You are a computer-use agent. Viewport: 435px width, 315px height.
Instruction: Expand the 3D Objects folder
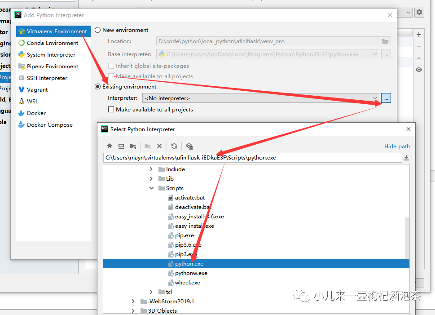click(133, 311)
